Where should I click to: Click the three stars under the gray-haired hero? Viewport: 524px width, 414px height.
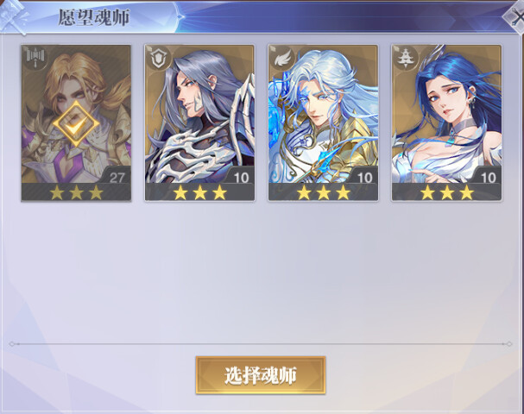(199, 192)
